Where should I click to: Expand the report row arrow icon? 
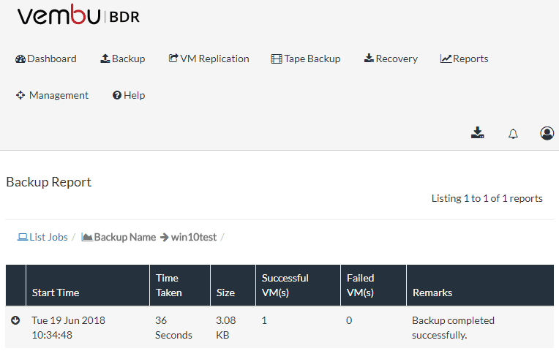click(x=15, y=320)
